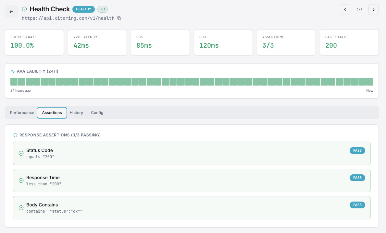Select the Performance tab
Viewport: 386px width, 233px height.
coord(22,112)
